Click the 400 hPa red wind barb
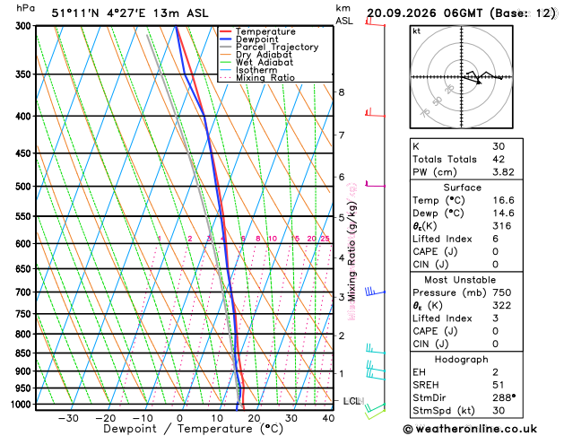 [375, 113]
